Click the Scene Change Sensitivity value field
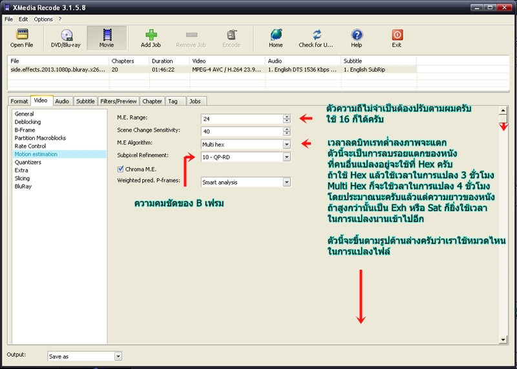 coord(242,132)
